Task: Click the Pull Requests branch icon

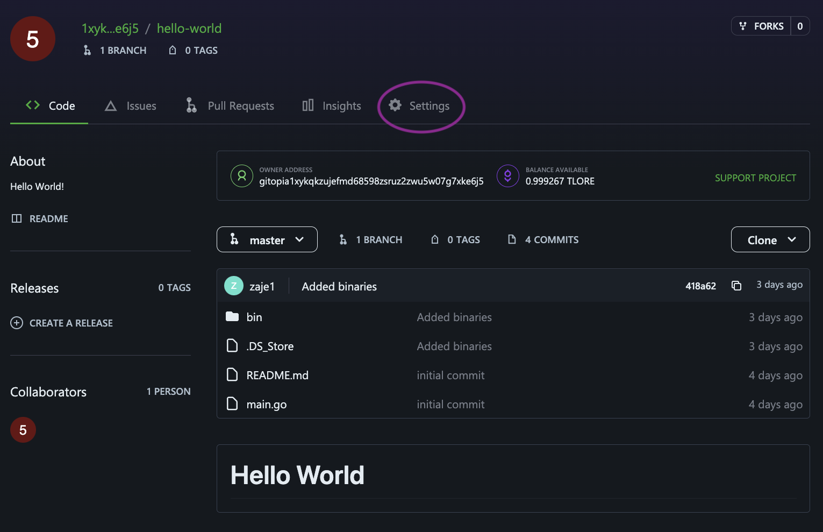Action: click(191, 105)
